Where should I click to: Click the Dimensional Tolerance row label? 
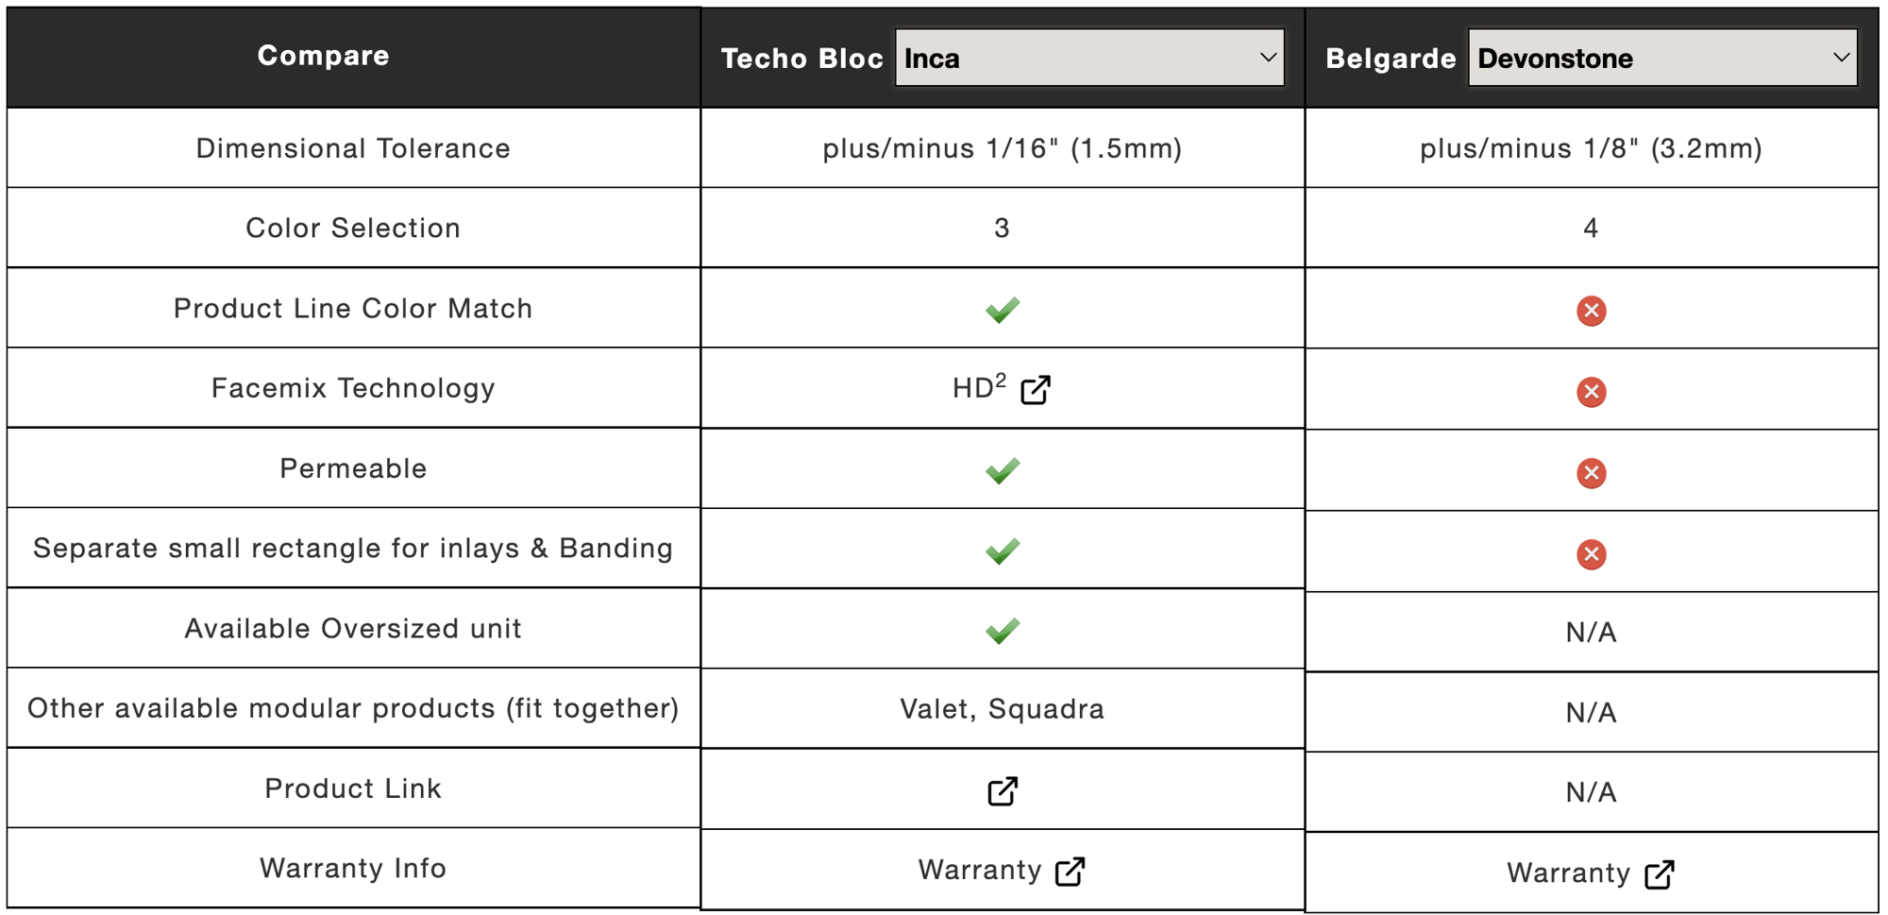click(x=353, y=148)
